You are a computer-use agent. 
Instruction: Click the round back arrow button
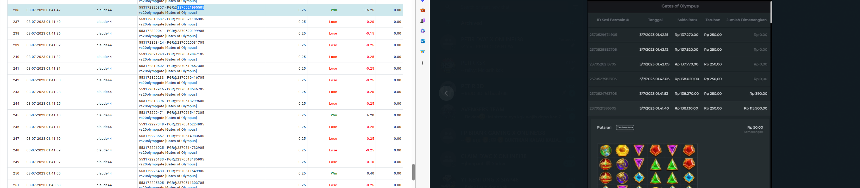coord(446,93)
